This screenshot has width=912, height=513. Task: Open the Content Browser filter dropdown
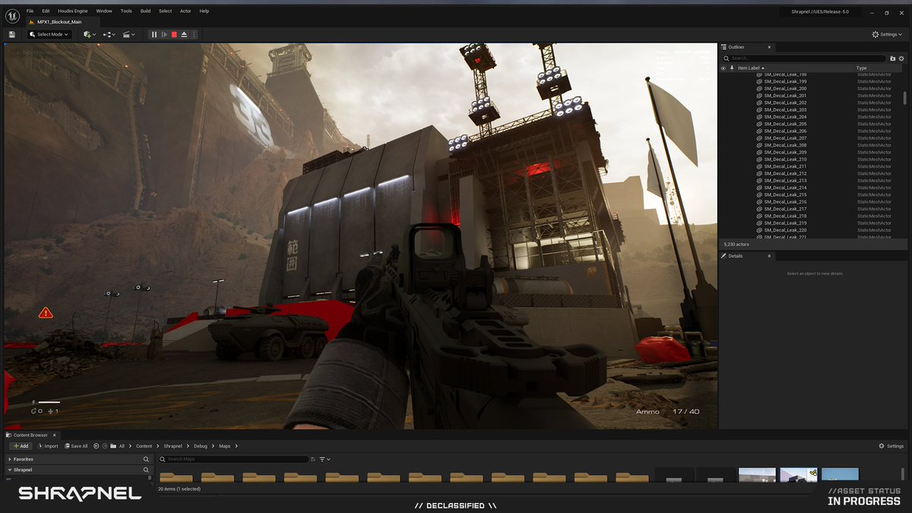tap(325, 459)
